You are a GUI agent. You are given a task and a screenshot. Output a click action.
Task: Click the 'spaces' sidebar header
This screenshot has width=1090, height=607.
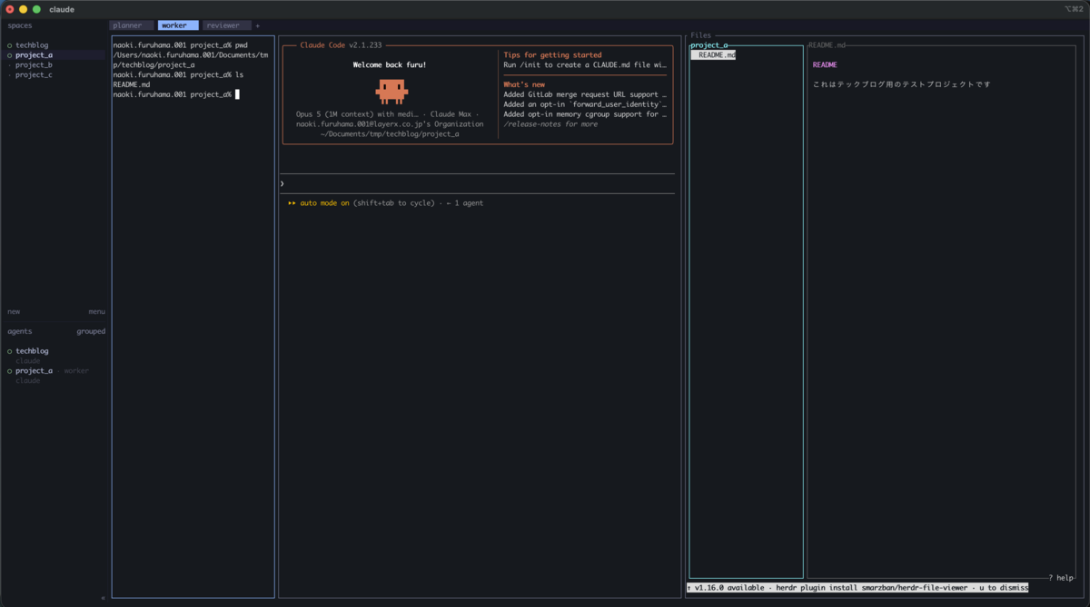[20, 25]
